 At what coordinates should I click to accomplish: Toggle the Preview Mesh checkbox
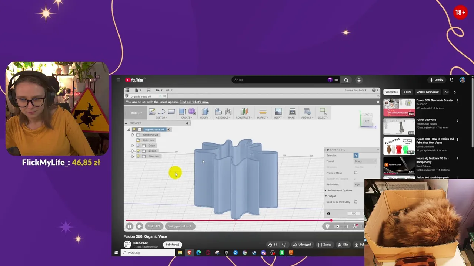[355, 173]
